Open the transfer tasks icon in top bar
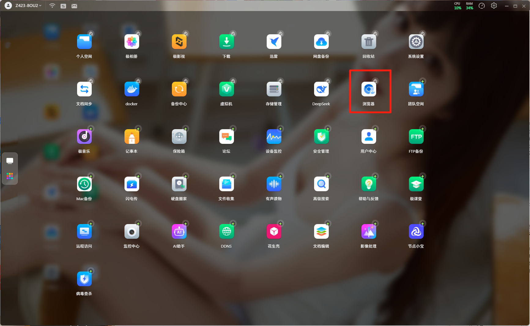Screen dimensions: 530x326 click(x=63, y=6)
